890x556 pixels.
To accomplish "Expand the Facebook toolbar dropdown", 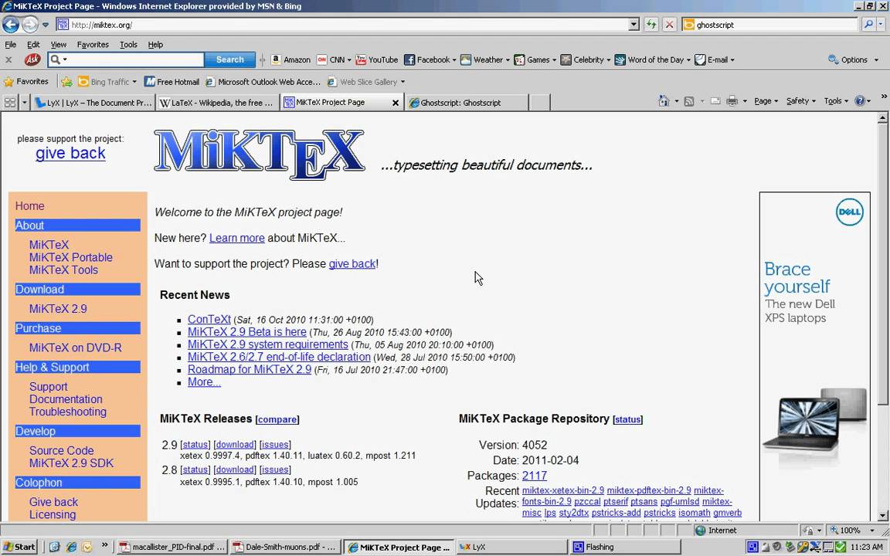I will [x=454, y=59].
